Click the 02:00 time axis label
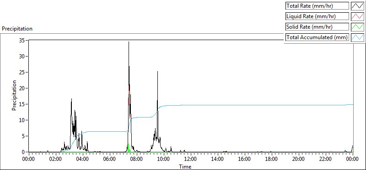Viewport: 366px width, 170px height. pos(55,160)
